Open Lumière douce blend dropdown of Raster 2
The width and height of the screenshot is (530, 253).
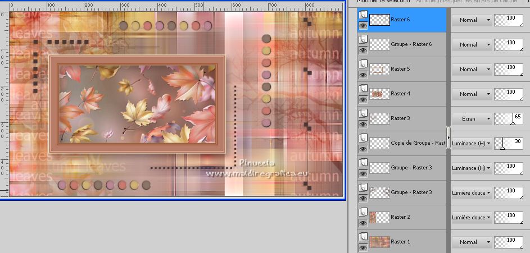click(x=472, y=218)
